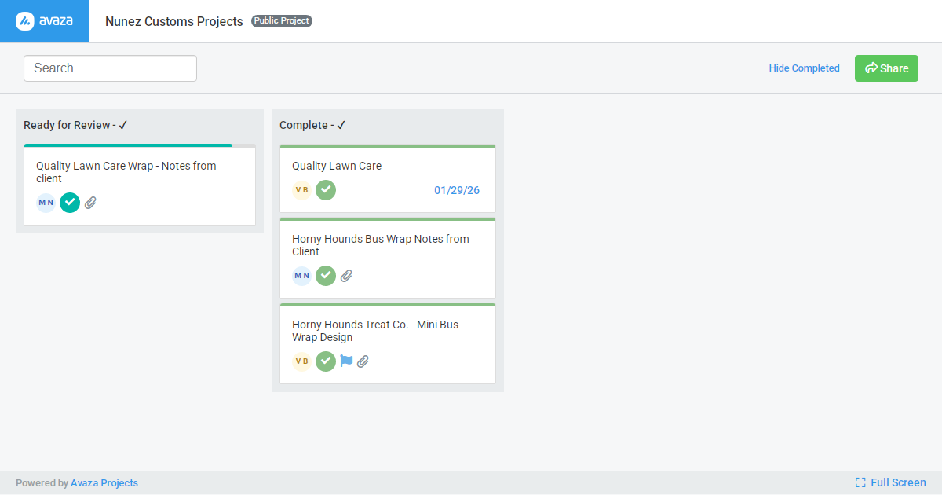Click Hide Completed link
This screenshot has width=942, height=495.
pyautogui.click(x=804, y=68)
